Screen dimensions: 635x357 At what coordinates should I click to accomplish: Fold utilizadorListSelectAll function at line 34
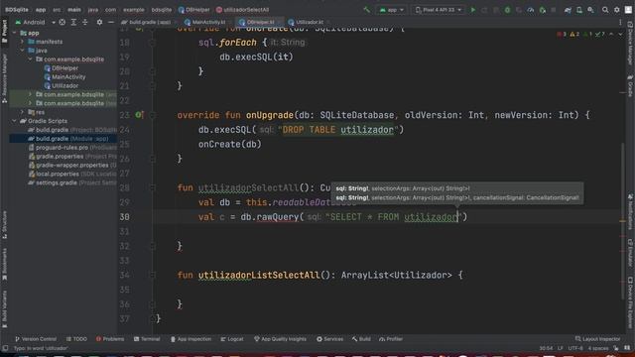pos(153,276)
